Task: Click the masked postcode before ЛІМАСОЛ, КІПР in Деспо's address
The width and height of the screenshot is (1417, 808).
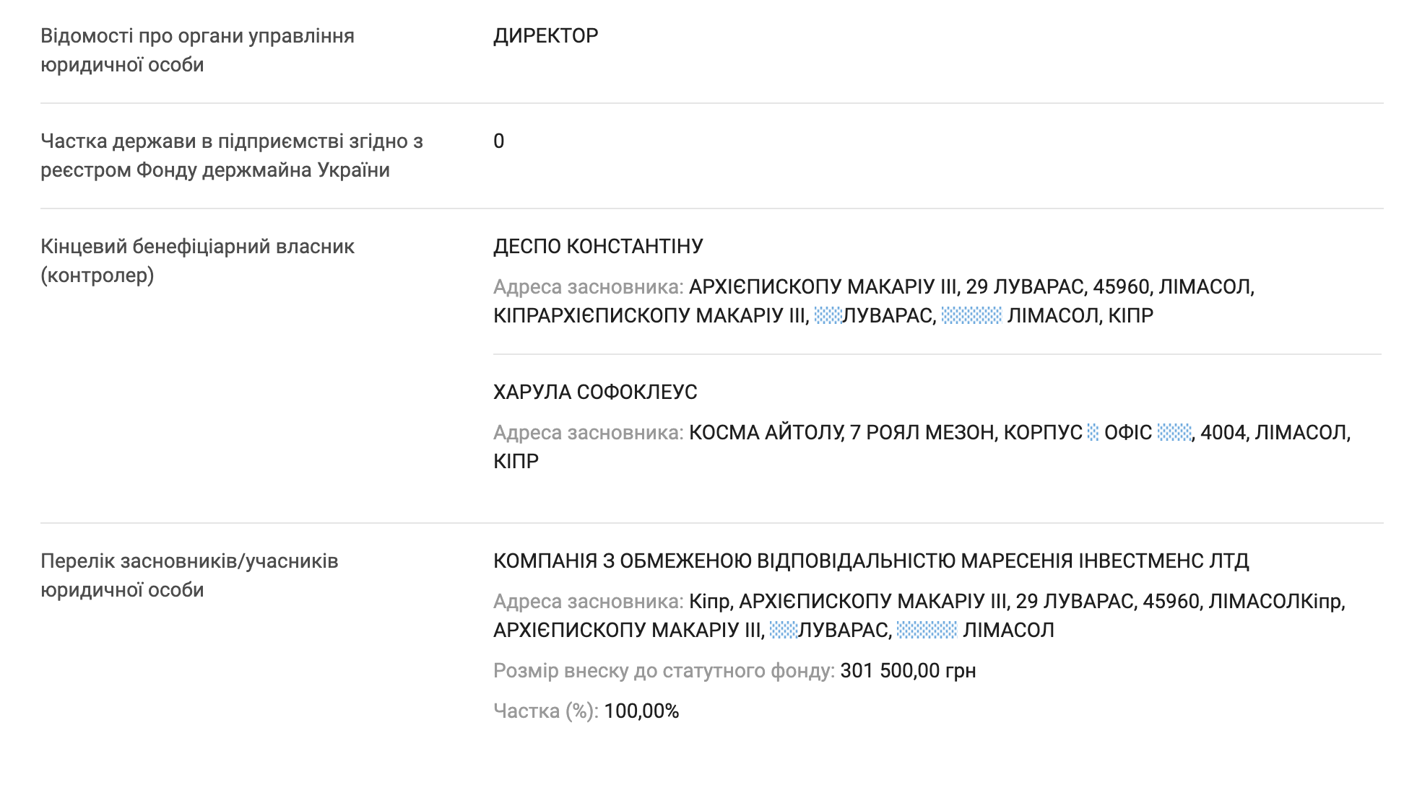Action: [x=971, y=316]
